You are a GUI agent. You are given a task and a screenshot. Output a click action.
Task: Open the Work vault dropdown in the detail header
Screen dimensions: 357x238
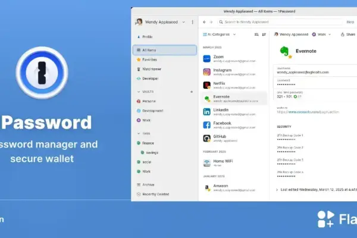(x=321, y=35)
